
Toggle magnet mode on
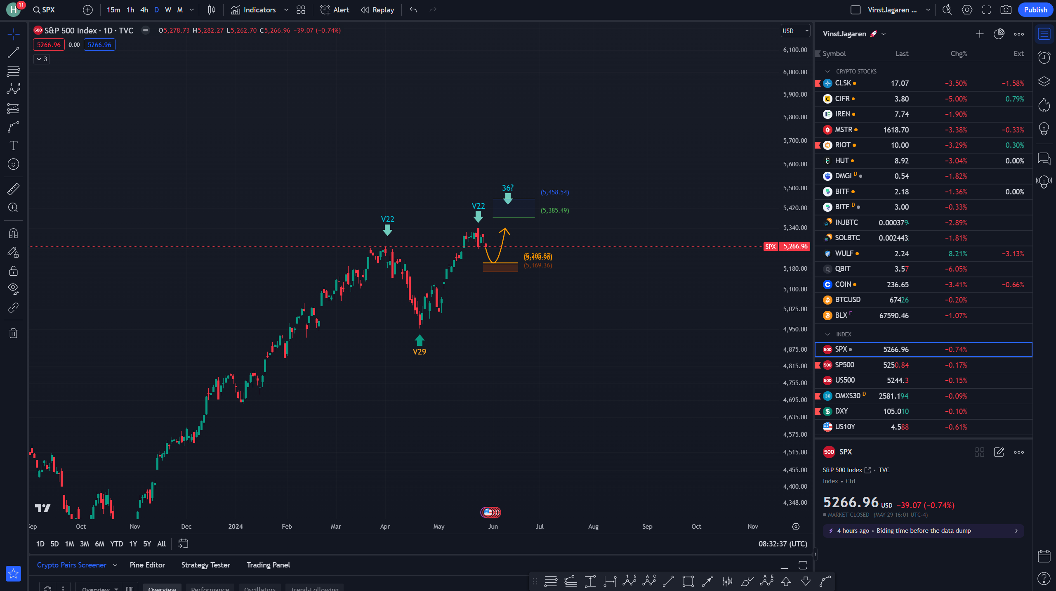pos(13,234)
